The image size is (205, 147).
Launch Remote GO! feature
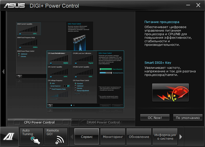tap(56, 136)
